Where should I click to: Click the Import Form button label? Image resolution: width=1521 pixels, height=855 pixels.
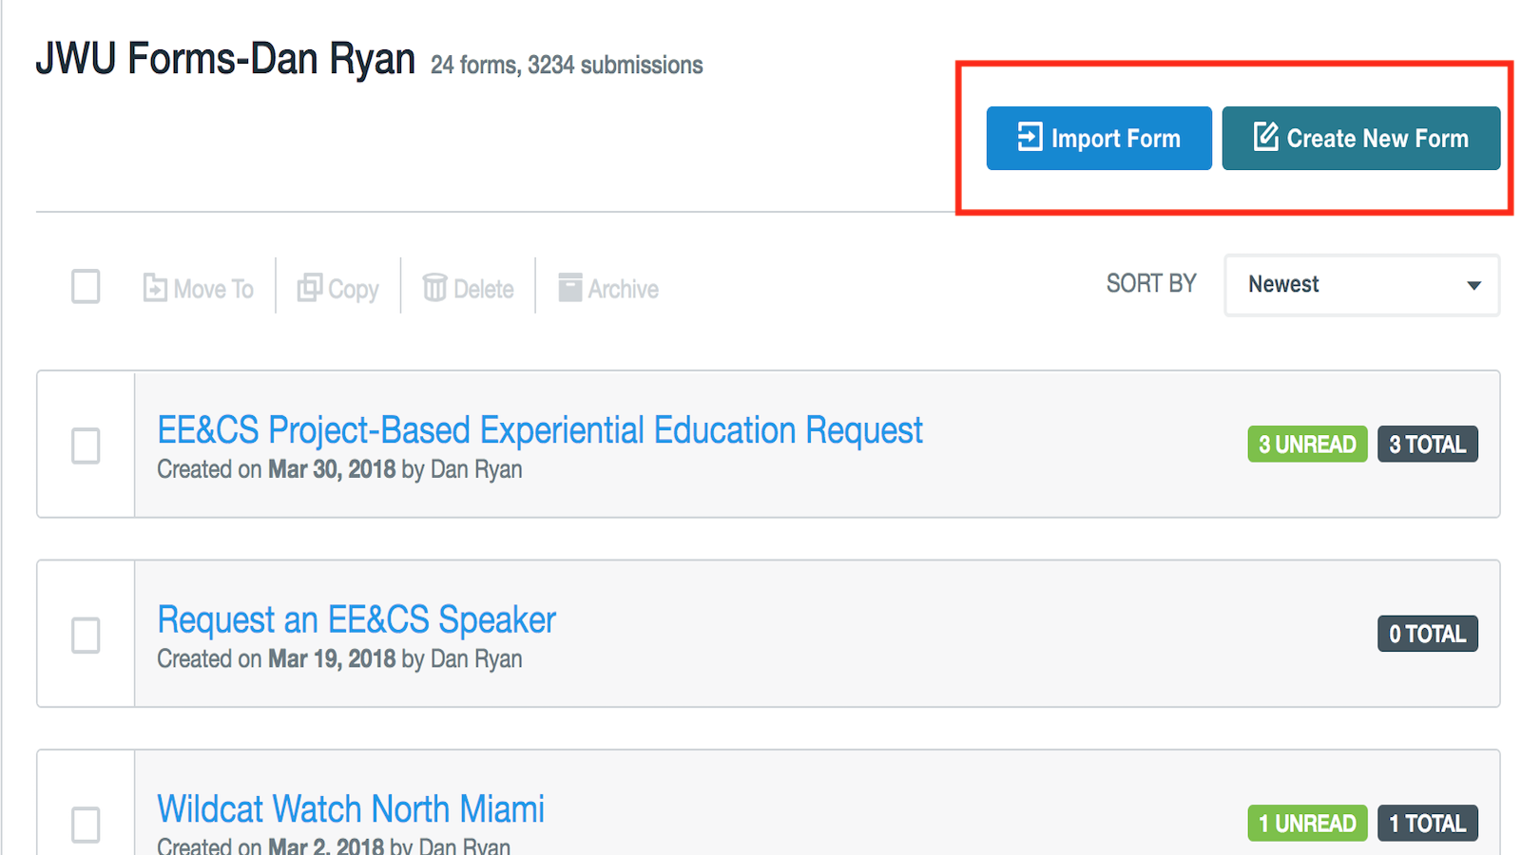point(1115,139)
